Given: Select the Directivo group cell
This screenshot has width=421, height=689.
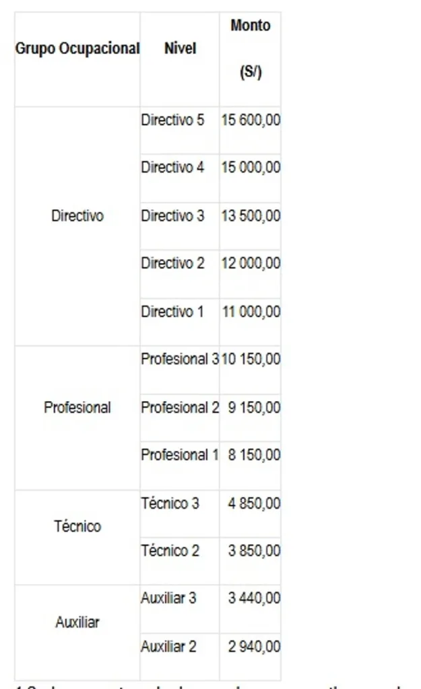Looking at the screenshot, I should [x=77, y=226].
